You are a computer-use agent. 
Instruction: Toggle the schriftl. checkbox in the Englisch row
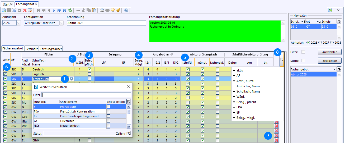click(x=188, y=74)
